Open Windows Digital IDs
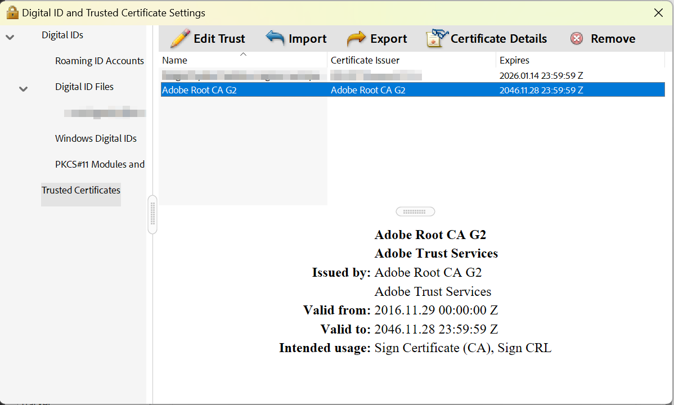Screen dimensions: 674x405 [x=96, y=138]
